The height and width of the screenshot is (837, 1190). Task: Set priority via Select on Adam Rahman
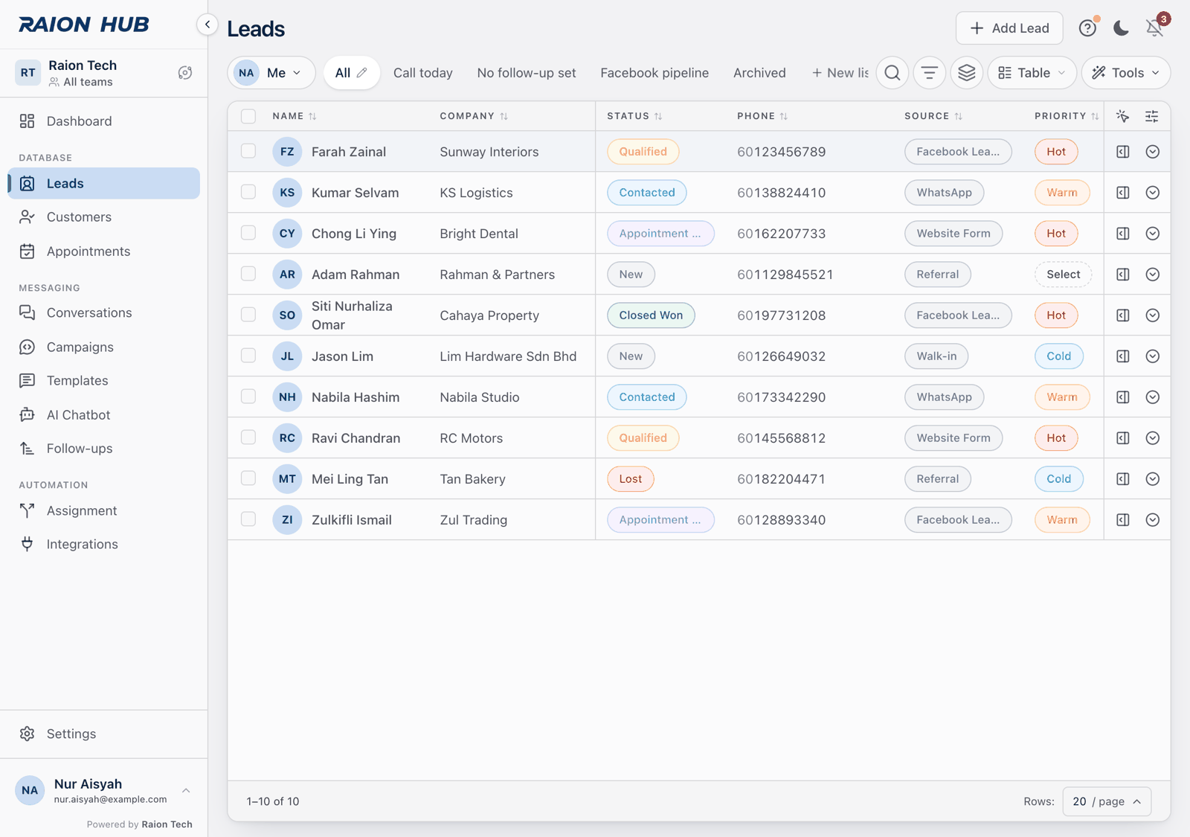click(x=1063, y=275)
